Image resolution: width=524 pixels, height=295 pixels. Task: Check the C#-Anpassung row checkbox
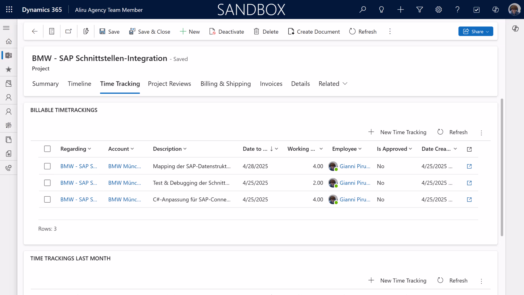point(47,200)
